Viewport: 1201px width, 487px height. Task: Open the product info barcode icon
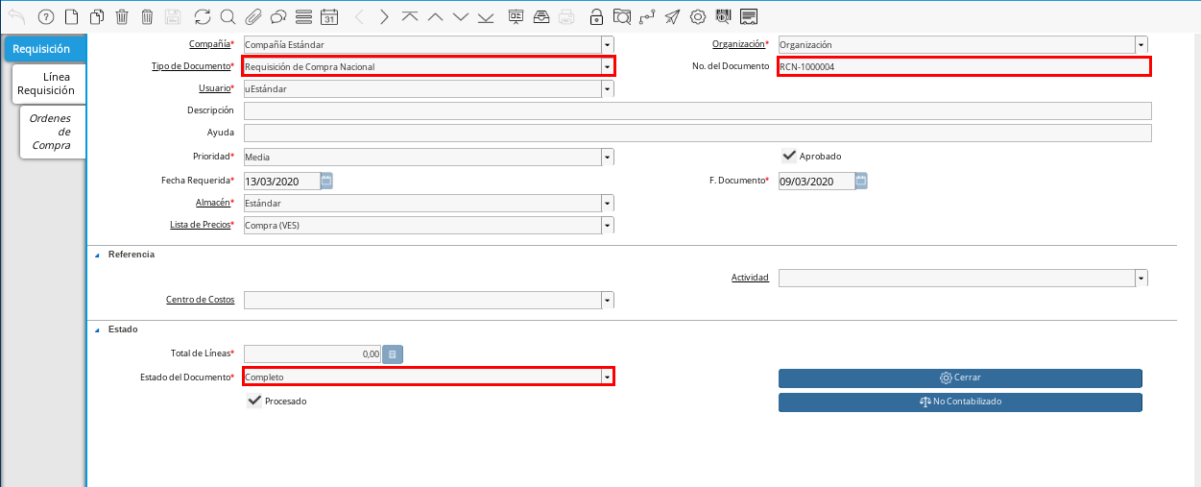pos(723,16)
